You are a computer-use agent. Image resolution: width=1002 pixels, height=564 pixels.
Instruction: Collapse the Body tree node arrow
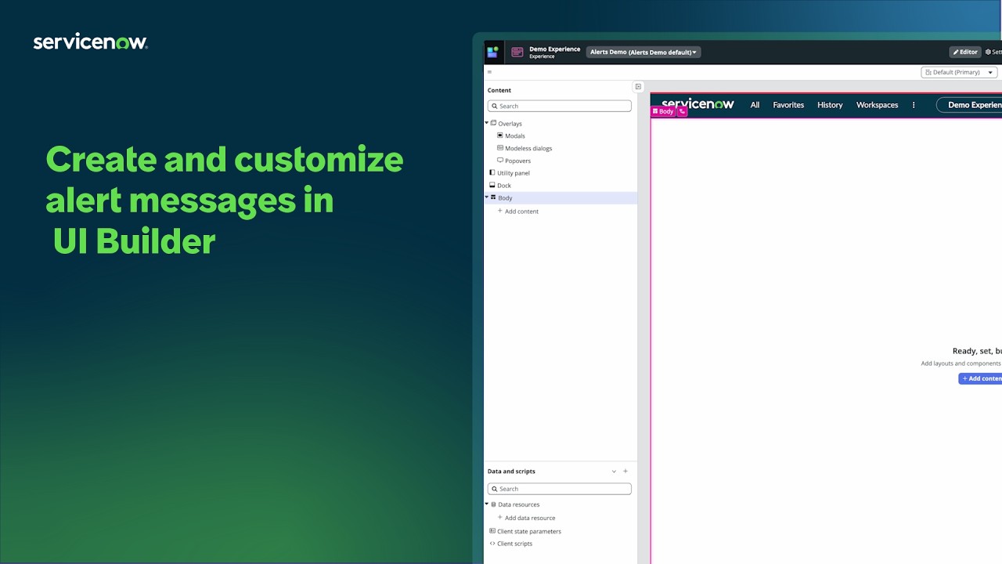[x=487, y=197]
